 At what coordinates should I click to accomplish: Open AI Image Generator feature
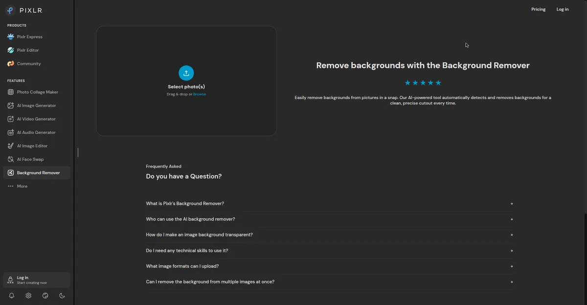[37, 106]
